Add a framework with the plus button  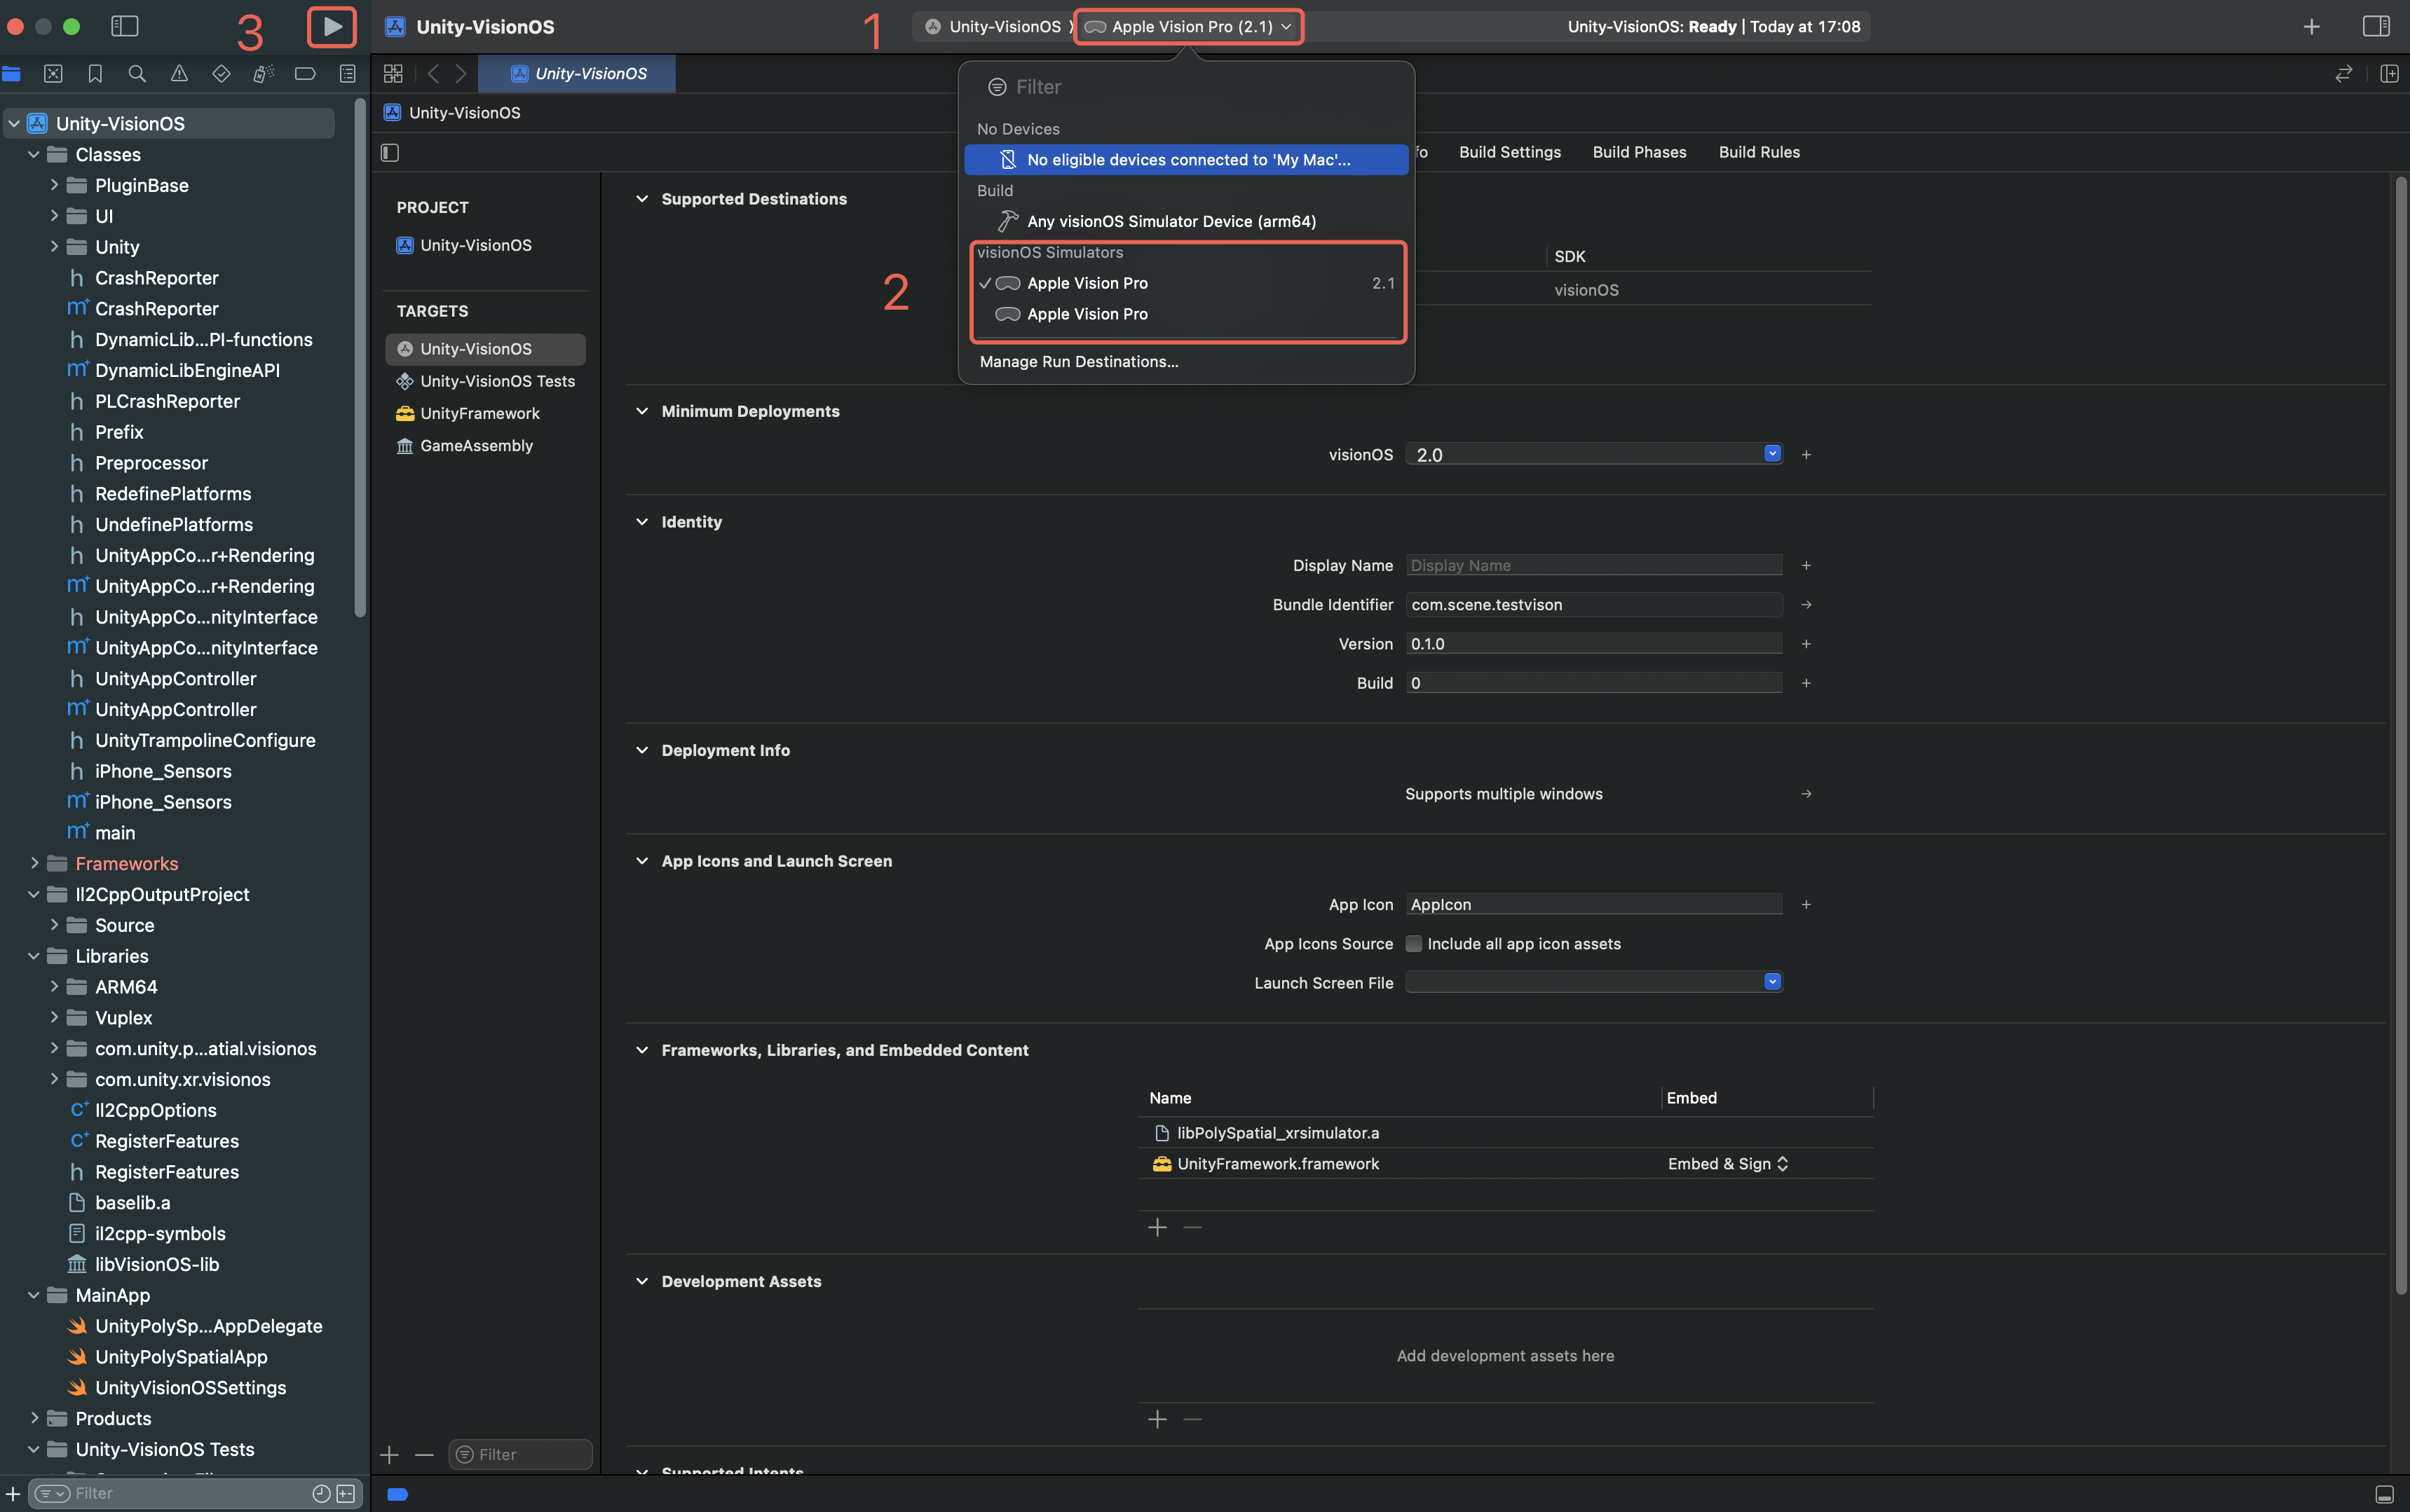pos(1157,1227)
